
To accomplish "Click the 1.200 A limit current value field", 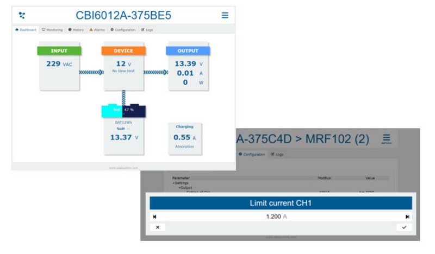I will 281,217.
